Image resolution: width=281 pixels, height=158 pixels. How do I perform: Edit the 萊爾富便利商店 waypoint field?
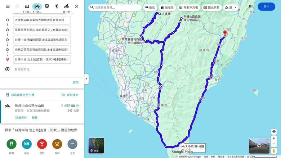(x=42, y=30)
